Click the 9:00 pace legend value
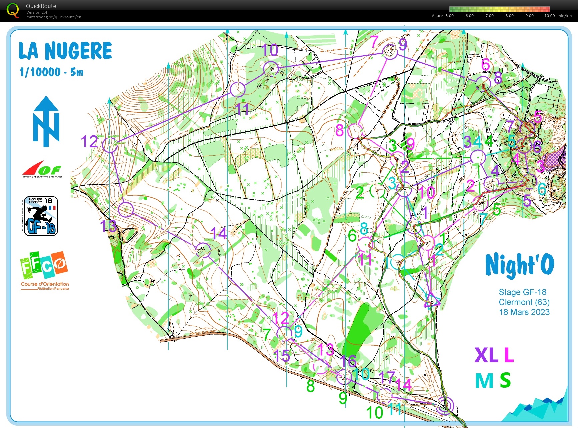Viewport: 578px width, 428px height. pos(530,16)
